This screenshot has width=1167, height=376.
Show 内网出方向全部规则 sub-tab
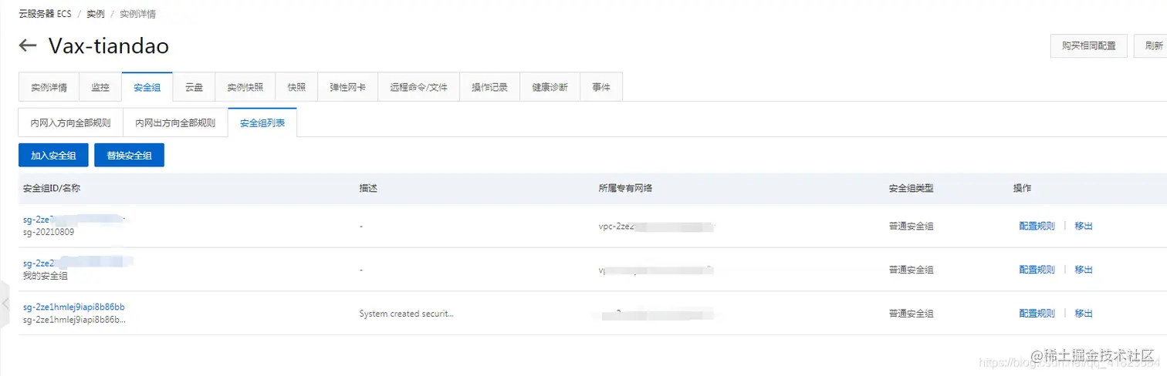[175, 123]
